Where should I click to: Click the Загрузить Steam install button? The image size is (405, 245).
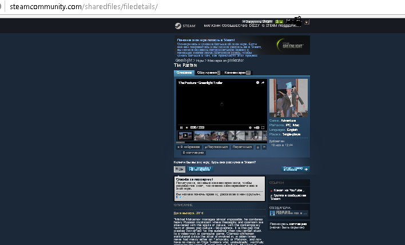pyautogui.click(x=257, y=22)
